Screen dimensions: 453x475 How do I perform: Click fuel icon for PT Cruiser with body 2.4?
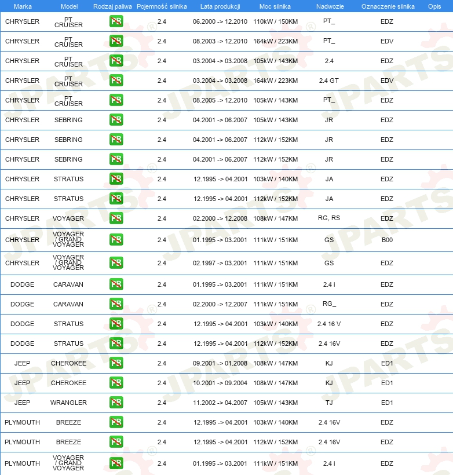[116, 61]
